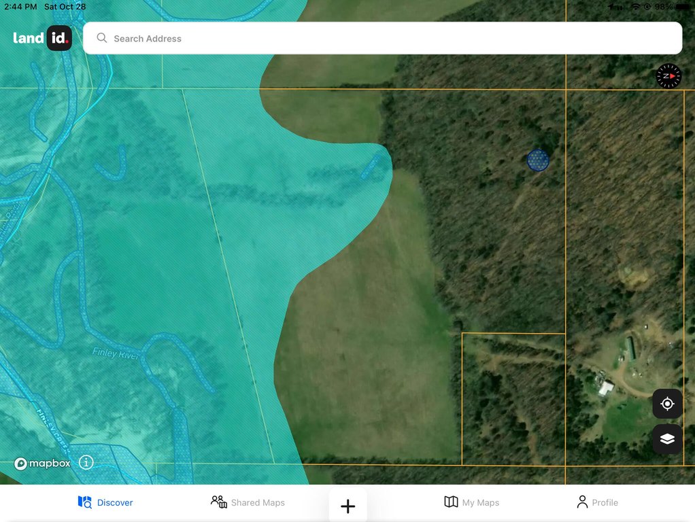Tap the white-roofed building on the map
The height and width of the screenshot is (522, 695).
[x=605, y=388]
